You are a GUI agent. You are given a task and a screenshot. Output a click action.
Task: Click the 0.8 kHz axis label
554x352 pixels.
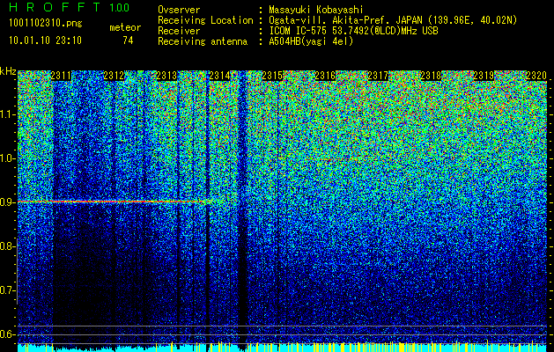pos(7,246)
